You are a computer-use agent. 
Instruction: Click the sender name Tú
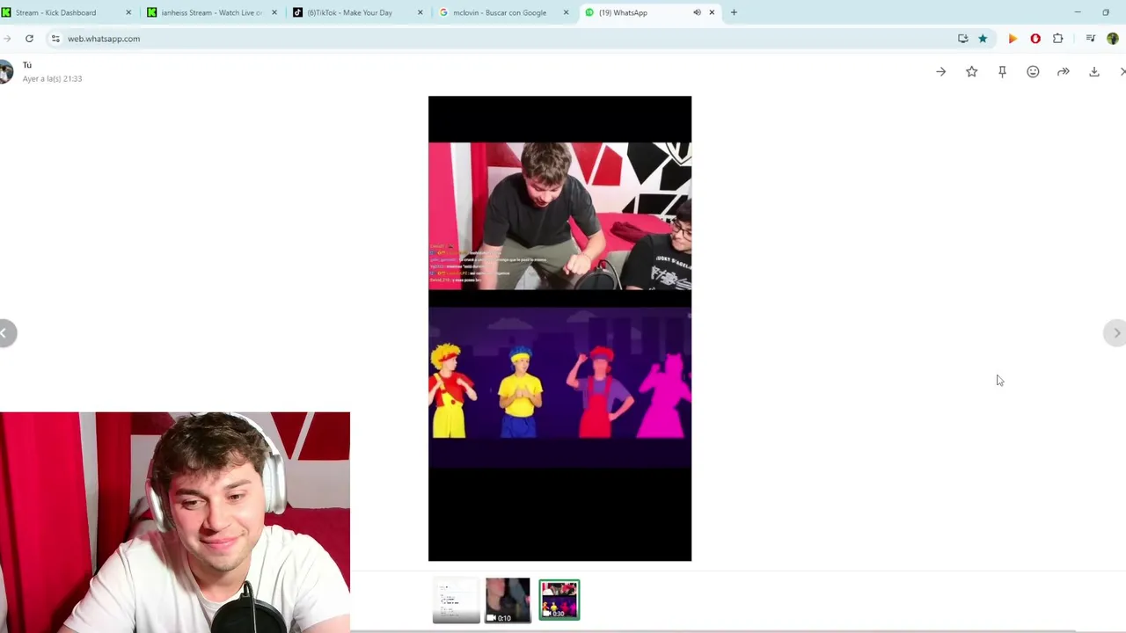coord(27,65)
